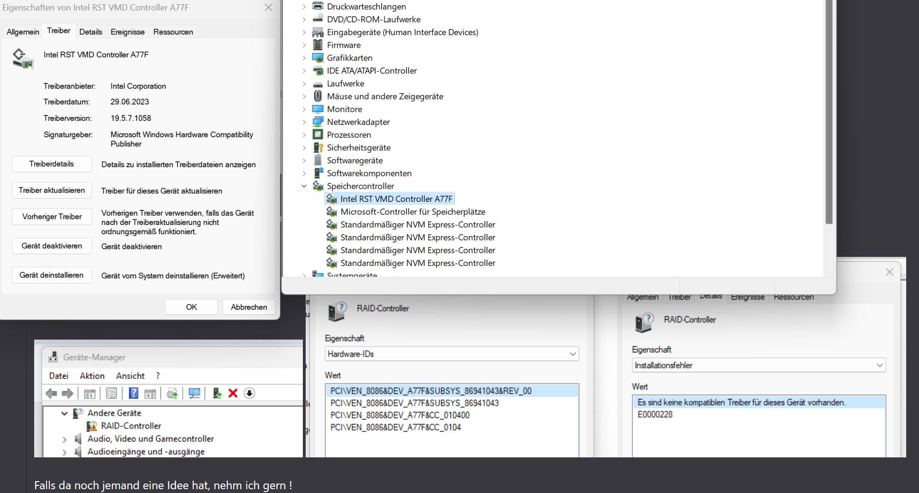This screenshot has height=493, width=919.
Task: Open the Installationsfehler property dropdown
Action: (759, 365)
